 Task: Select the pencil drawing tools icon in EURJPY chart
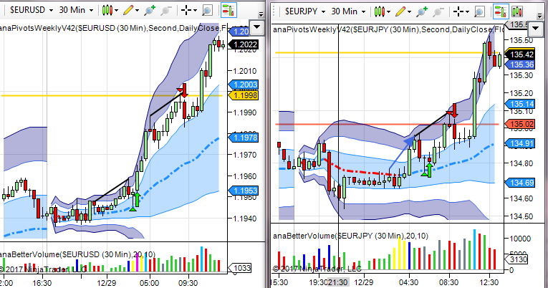click(400, 12)
